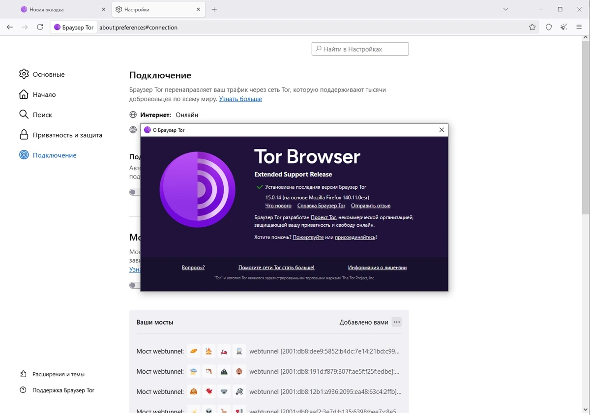
Task: Expand the list all tabs chevron
Action: (x=506, y=9)
